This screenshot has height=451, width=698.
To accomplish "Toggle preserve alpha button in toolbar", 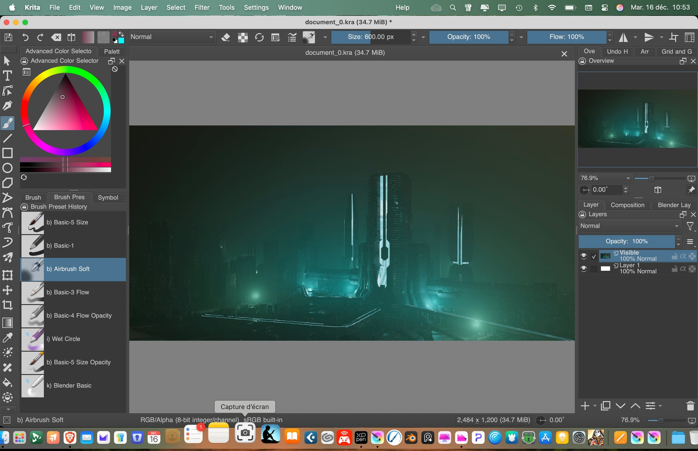I will click(x=242, y=37).
